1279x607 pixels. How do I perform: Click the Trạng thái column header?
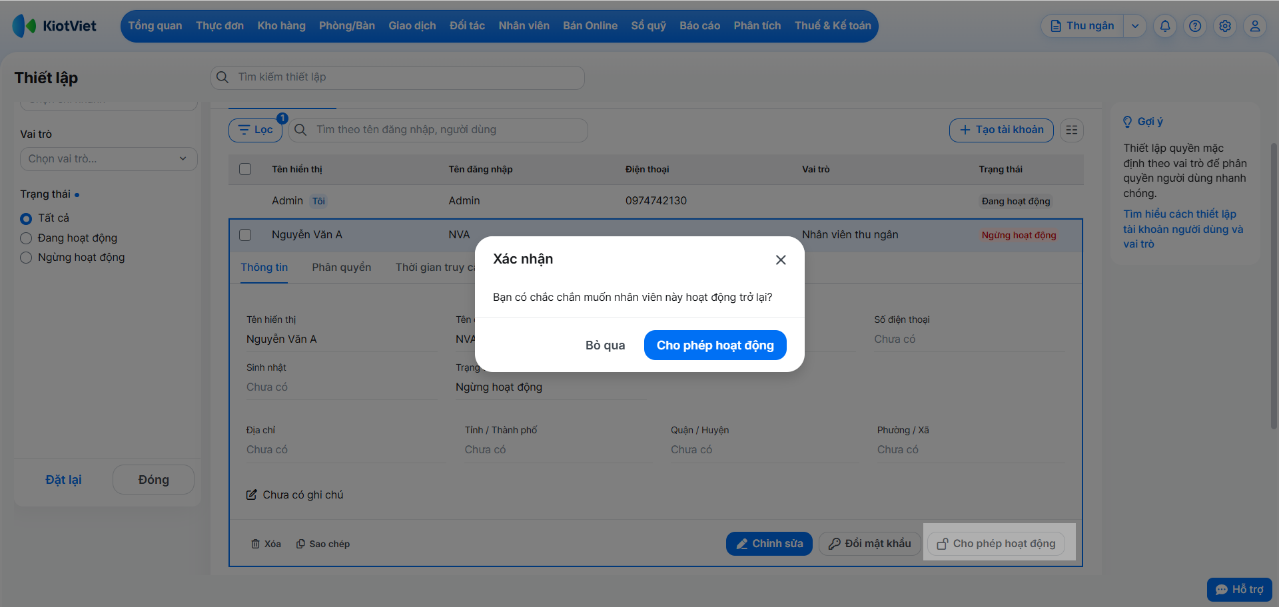(1000, 169)
